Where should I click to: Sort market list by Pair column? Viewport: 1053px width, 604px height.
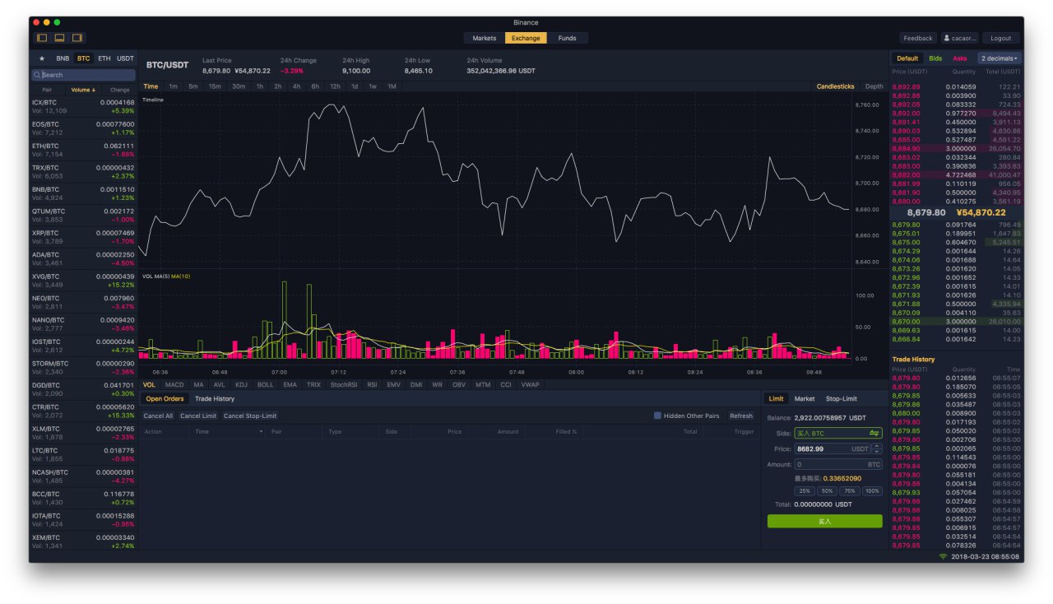coord(47,90)
